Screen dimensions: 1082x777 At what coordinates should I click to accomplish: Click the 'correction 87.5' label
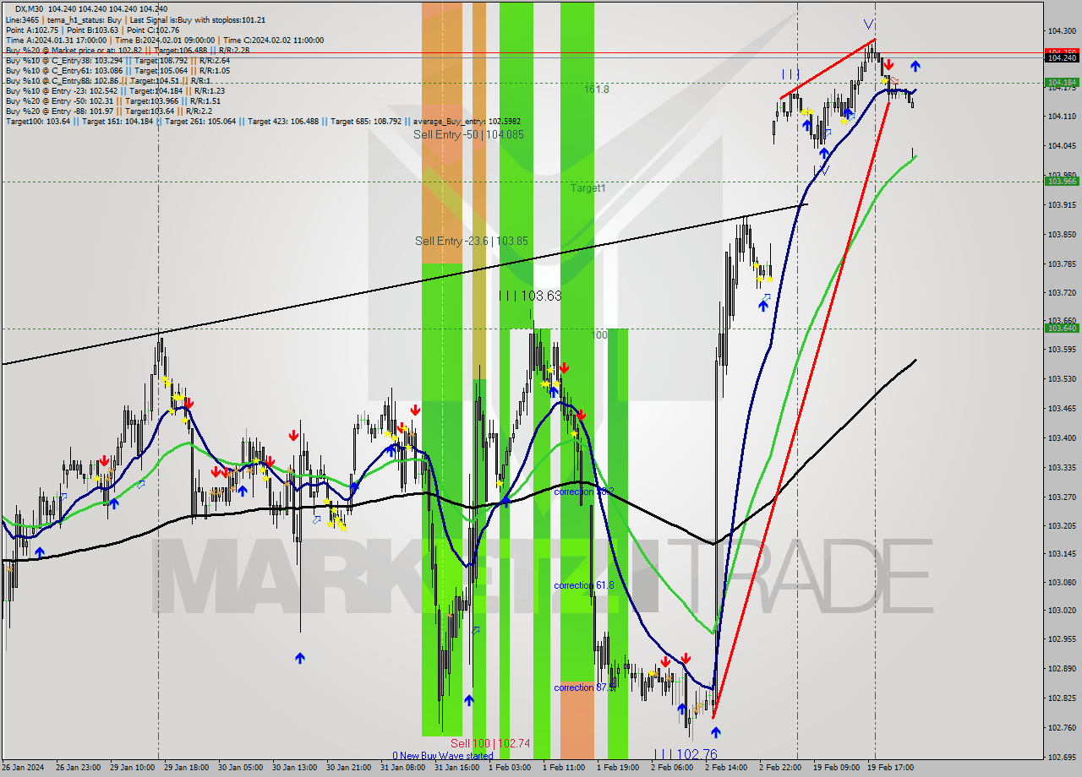tap(584, 687)
